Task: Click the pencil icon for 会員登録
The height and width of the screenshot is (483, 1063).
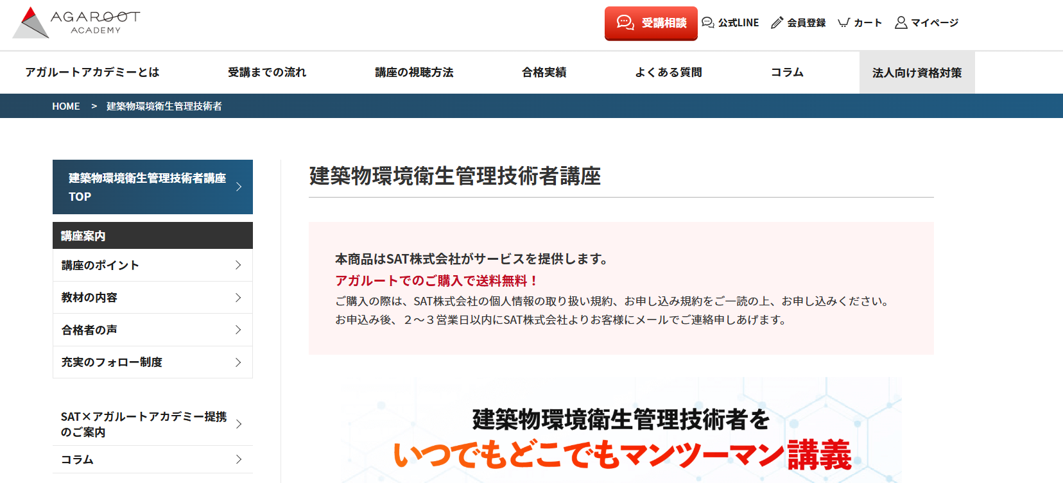Action: pyautogui.click(x=777, y=22)
